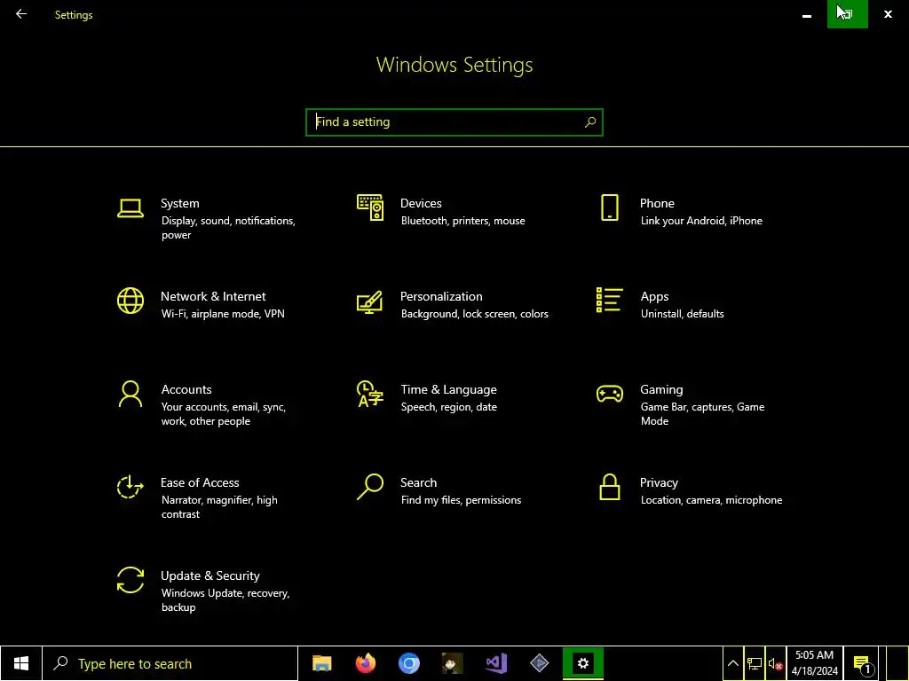Click 'Windows Update, recovery, backup' text
Image resolution: width=909 pixels, height=681 pixels.
coord(225,600)
